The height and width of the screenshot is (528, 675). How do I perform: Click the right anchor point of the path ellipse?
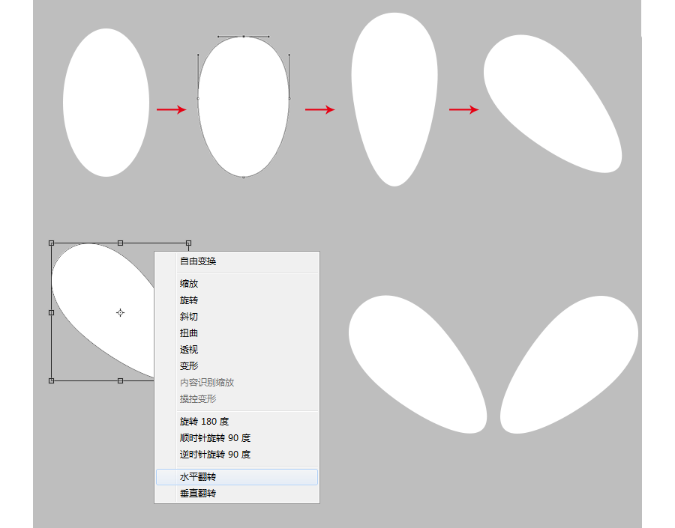pos(289,98)
